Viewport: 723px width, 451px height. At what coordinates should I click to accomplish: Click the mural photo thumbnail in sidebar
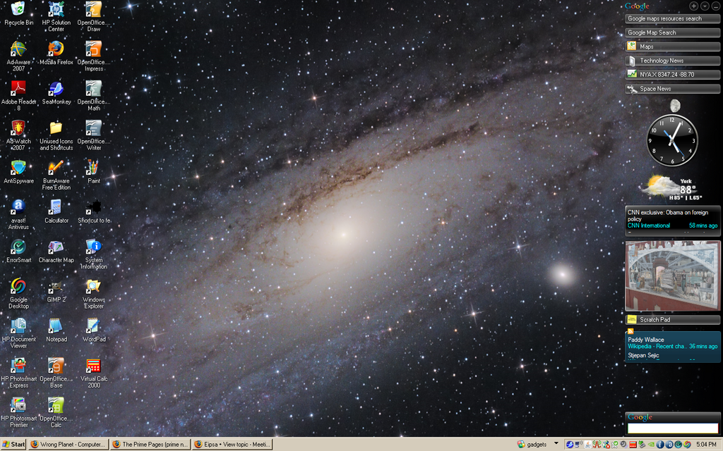(672, 276)
